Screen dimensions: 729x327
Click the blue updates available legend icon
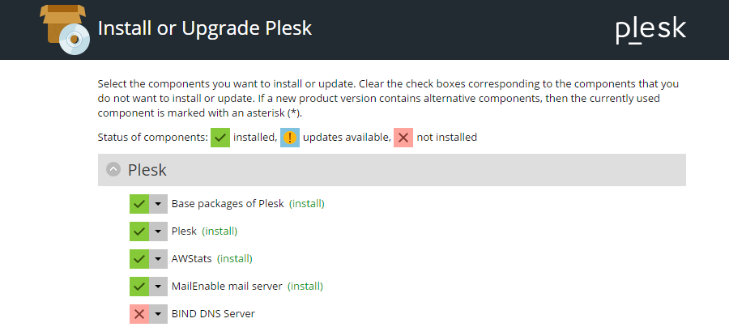point(290,138)
